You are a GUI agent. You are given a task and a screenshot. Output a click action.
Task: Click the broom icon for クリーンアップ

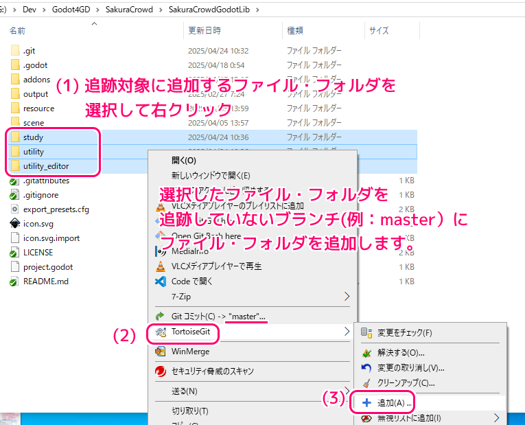click(x=366, y=383)
